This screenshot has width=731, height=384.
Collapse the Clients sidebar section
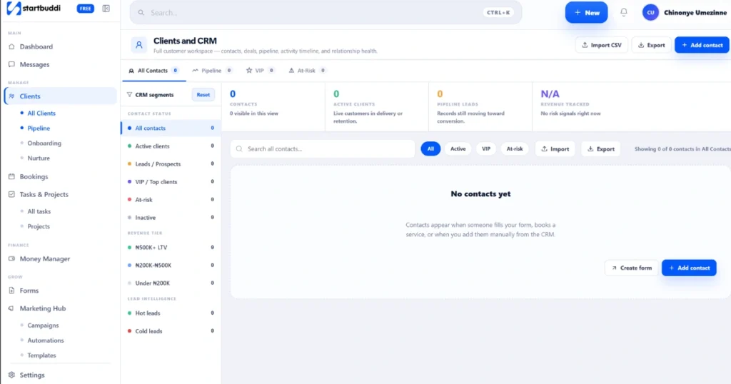click(30, 96)
